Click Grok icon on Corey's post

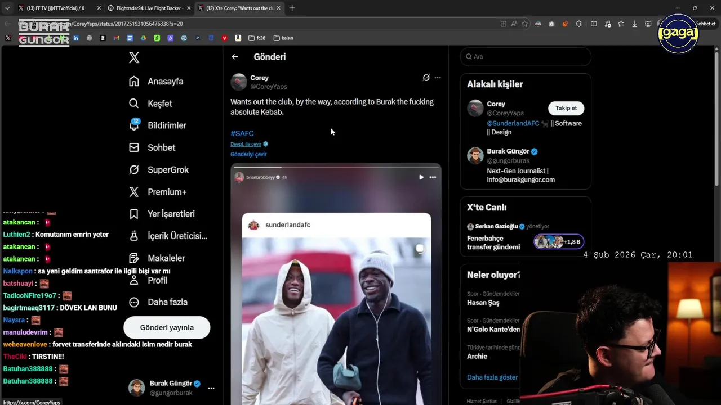pos(426,78)
